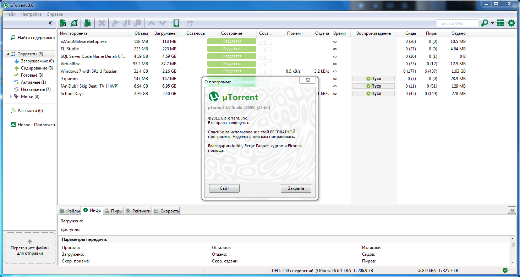Click the Remove torrent X icon
520x277 pixels.
(x=102, y=23)
